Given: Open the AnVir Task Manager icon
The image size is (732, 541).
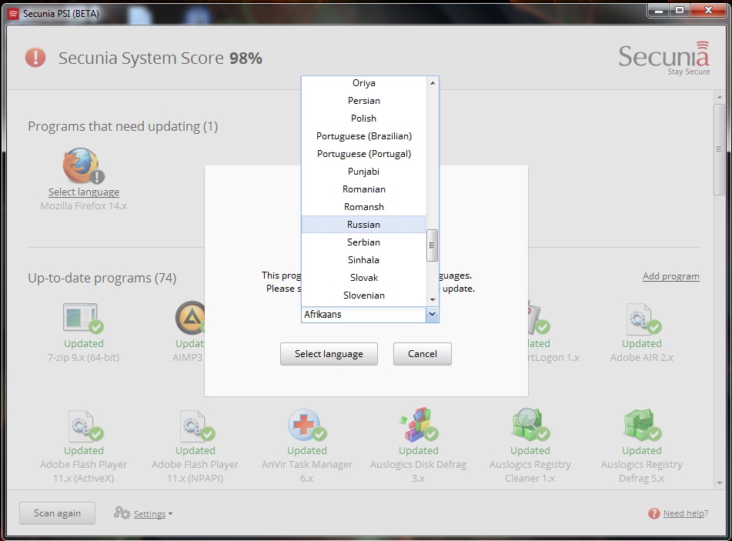Looking at the screenshot, I should click(x=306, y=426).
